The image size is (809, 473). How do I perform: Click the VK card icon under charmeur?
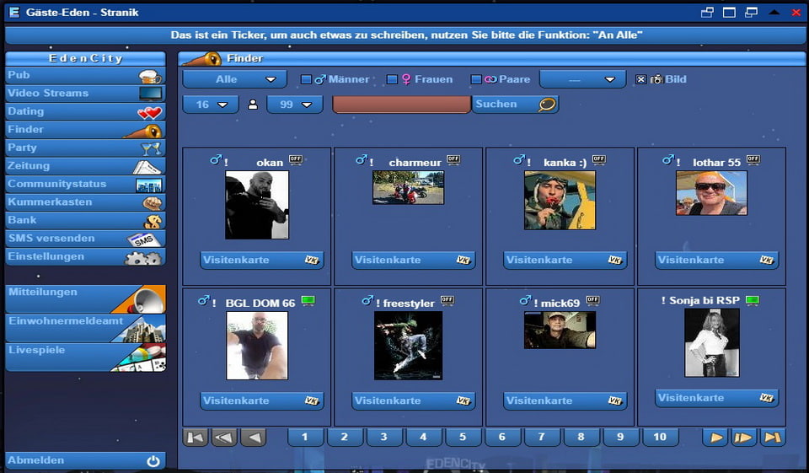[463, 261]
